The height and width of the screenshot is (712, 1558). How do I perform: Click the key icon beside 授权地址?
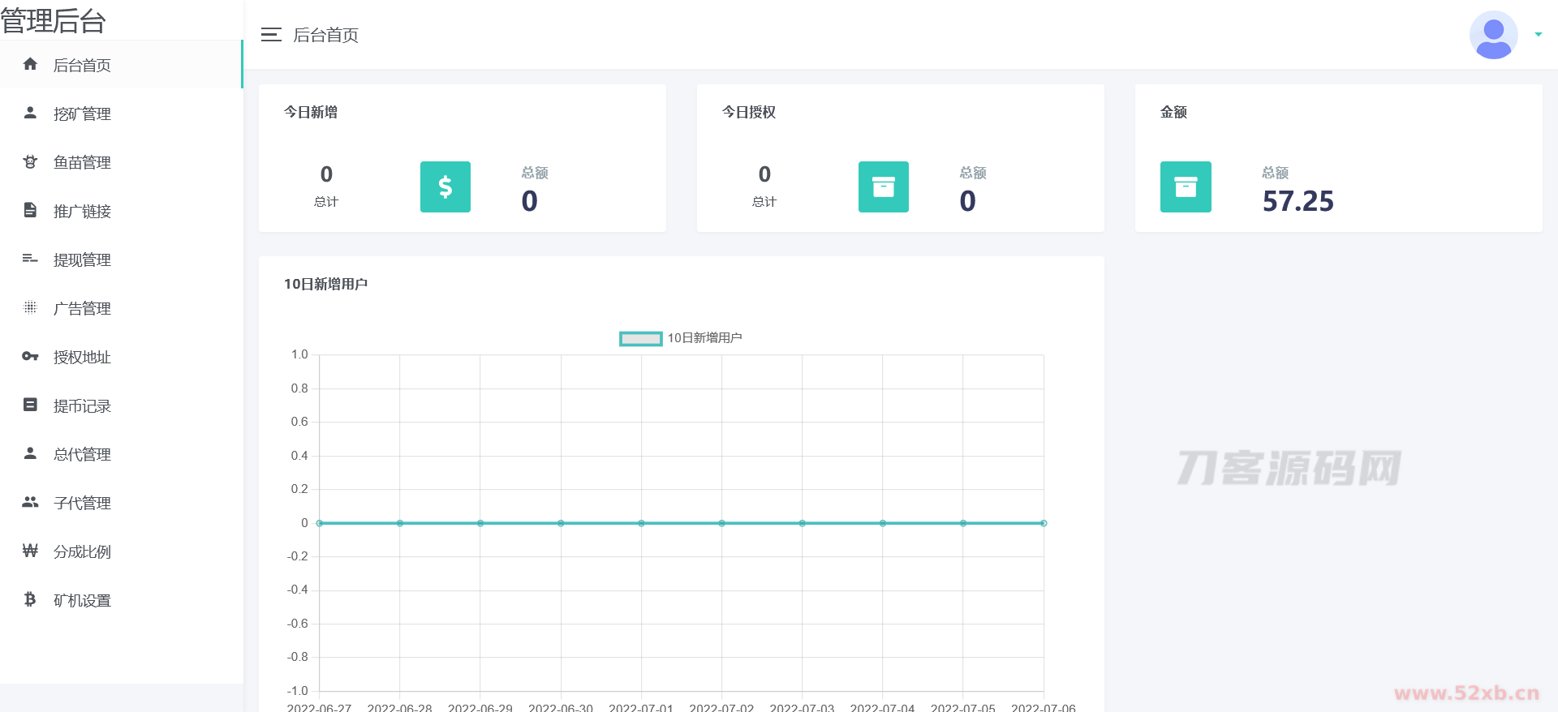30,356
